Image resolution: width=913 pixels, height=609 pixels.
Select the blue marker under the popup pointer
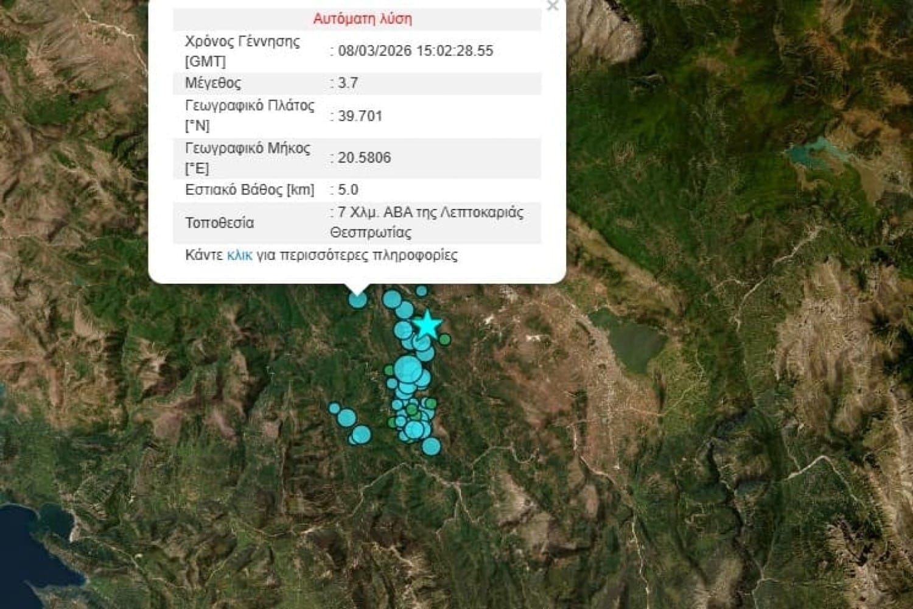[358, 299]
